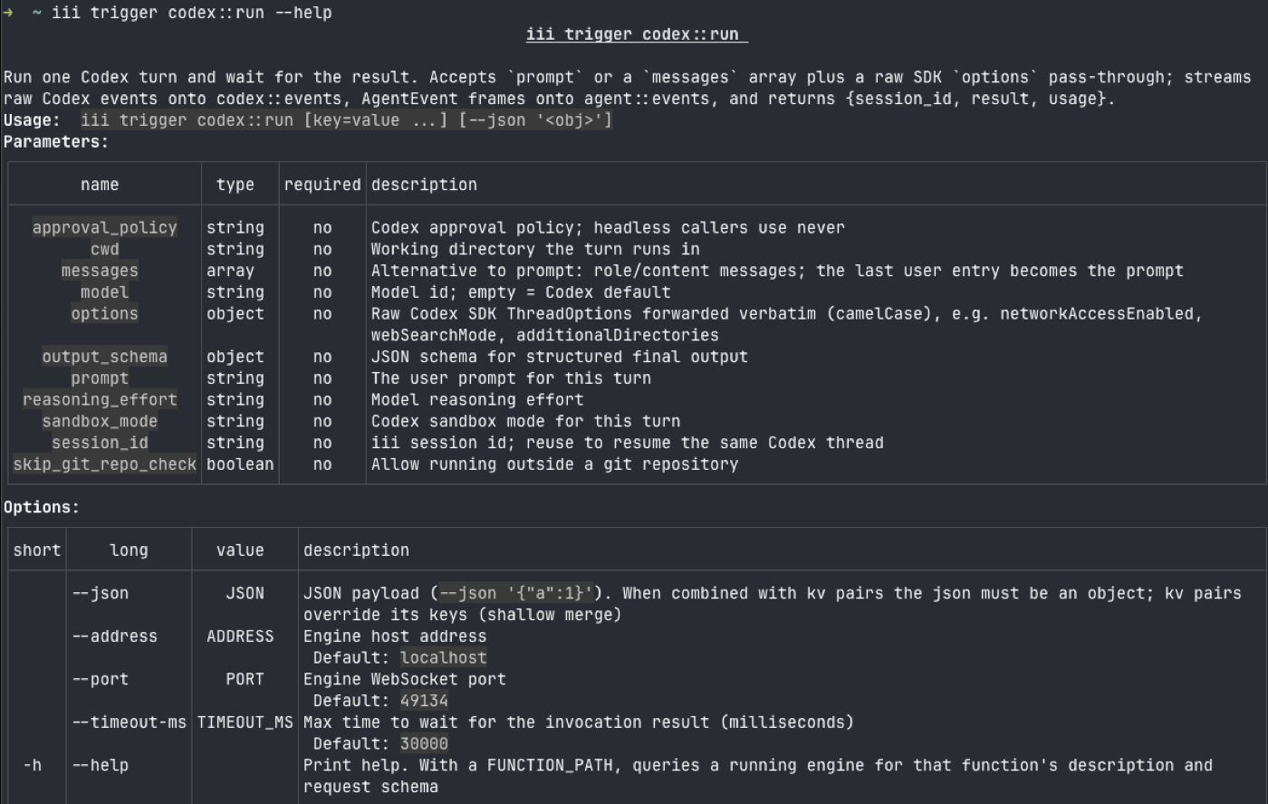This screenshot has height=804, width=1268.
Task: Select the prompt parameter name
Action: [x=100, y=378]
